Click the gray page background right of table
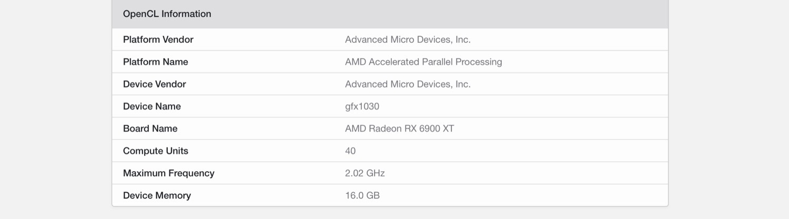The width and height of the screenshot is (789, 219). click(x=729, y=105)
